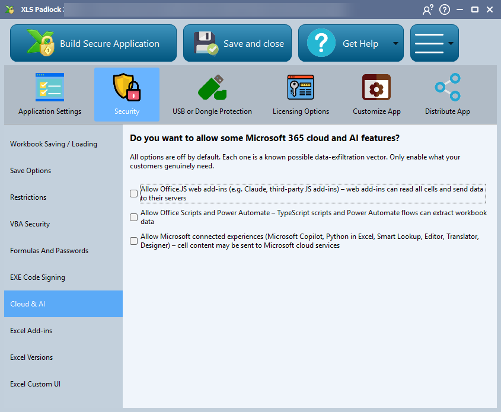Open Excel Versions page
Screen dimensions: 501x412
click(x=63, y=357)
